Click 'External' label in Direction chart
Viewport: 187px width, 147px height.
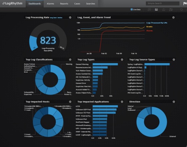tap(172, 136)
